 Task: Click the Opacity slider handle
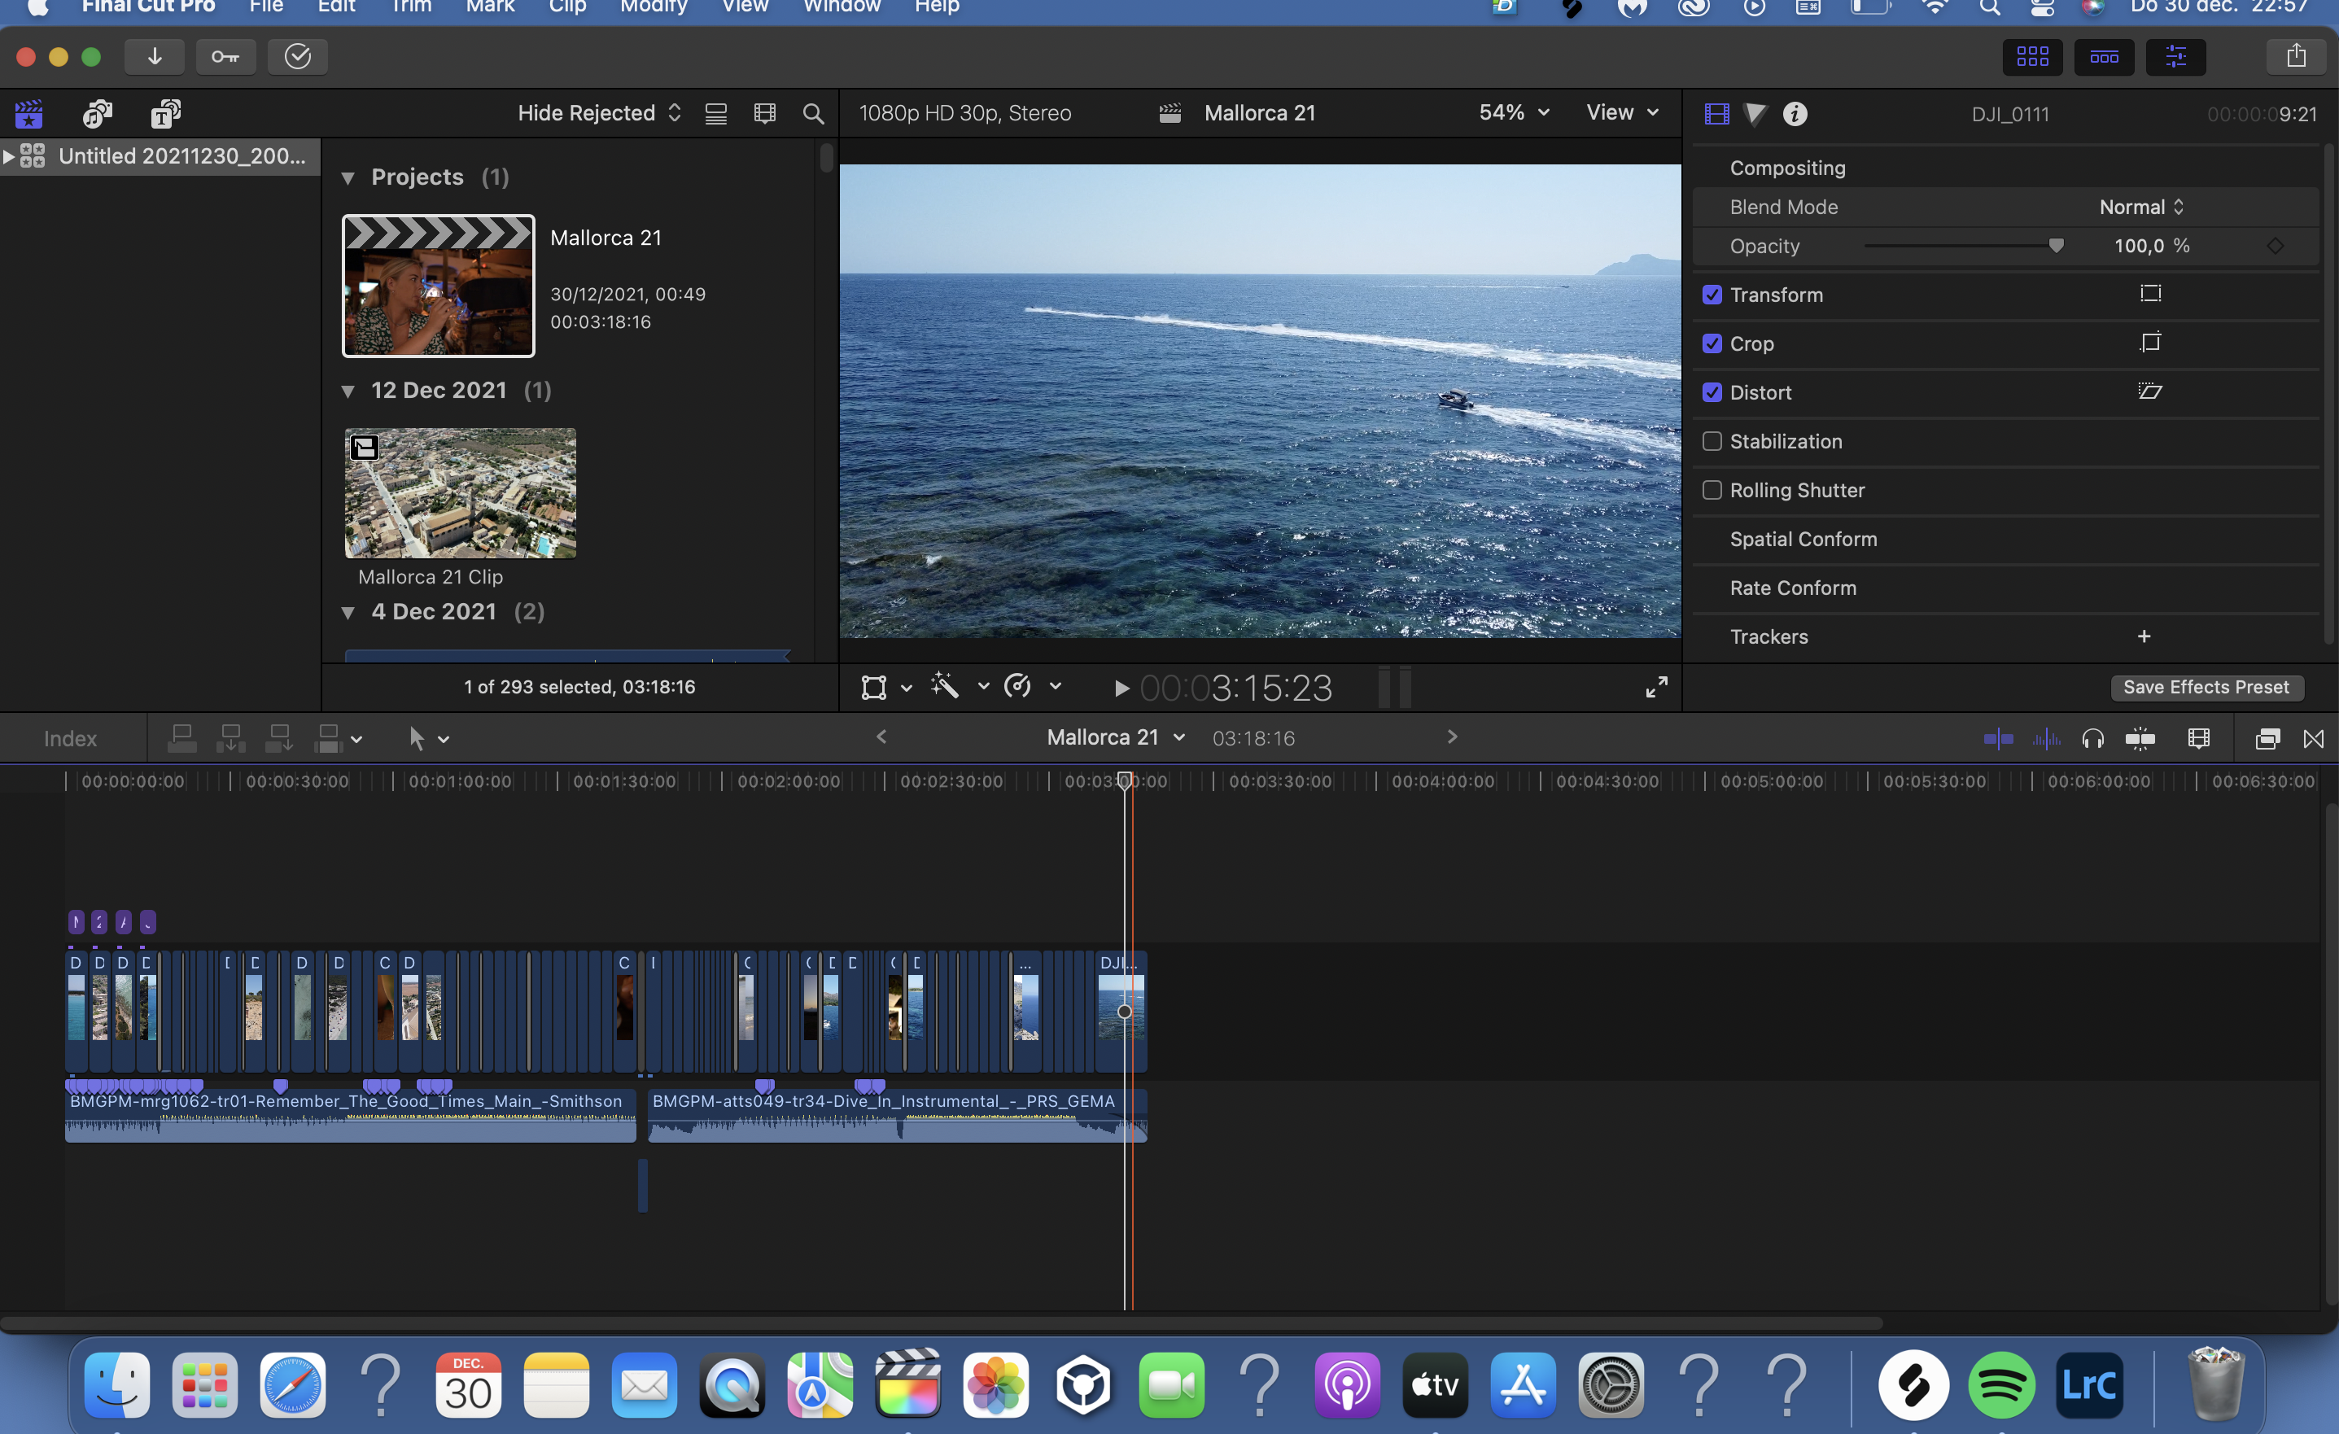[2055, 246]
